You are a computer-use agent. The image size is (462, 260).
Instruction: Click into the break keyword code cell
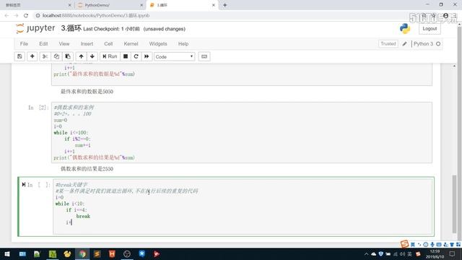243,207
